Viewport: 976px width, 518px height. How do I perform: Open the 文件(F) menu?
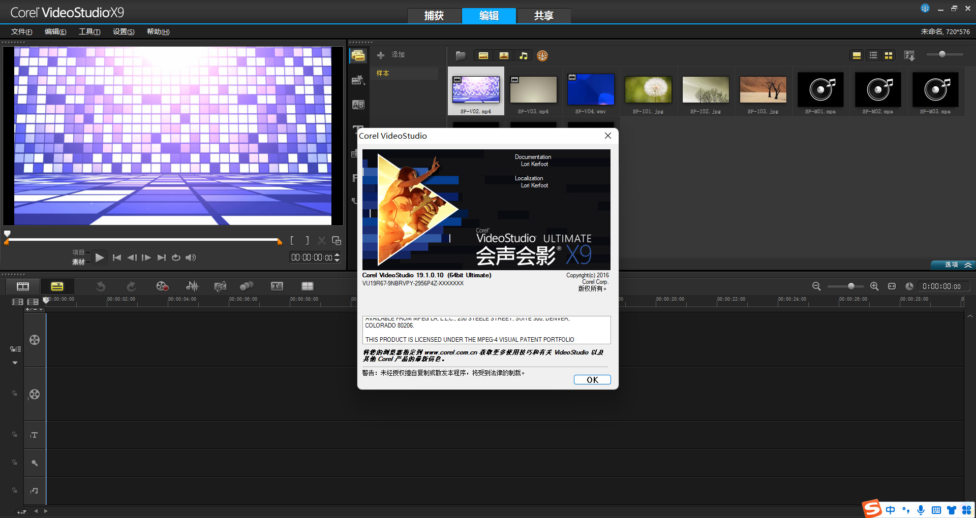click(x=22, y=31)
